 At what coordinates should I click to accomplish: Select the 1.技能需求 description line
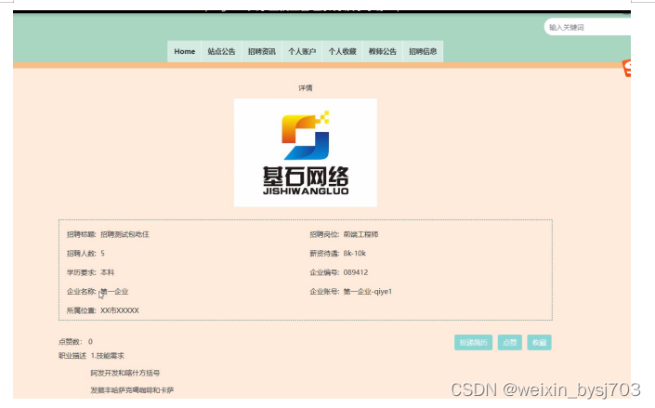(x=108, y=356)
